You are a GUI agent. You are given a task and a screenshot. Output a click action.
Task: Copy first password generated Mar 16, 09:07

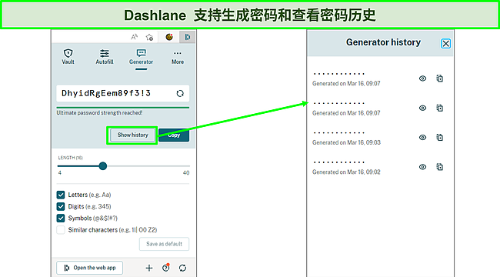tap(440, 78)
